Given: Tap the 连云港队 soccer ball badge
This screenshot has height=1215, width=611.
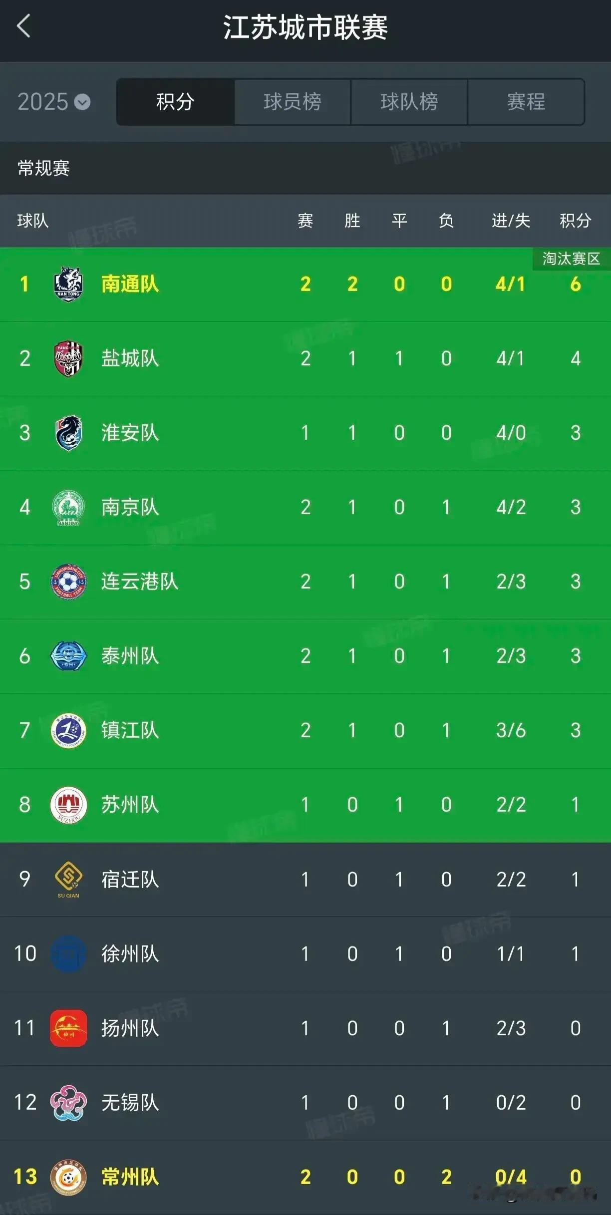Looking at the screenshot, I should click(x=68, y=582).
